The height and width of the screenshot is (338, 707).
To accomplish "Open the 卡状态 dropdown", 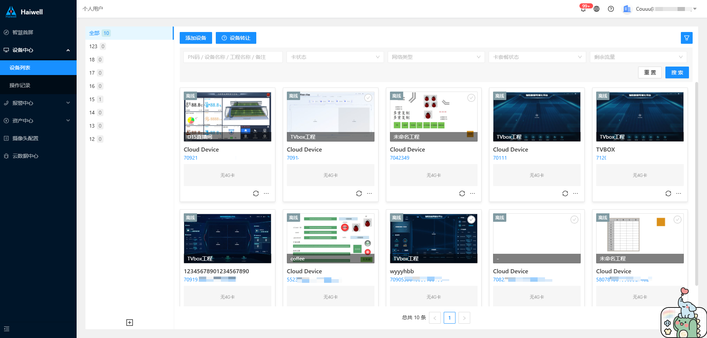I will click(335, 57).
